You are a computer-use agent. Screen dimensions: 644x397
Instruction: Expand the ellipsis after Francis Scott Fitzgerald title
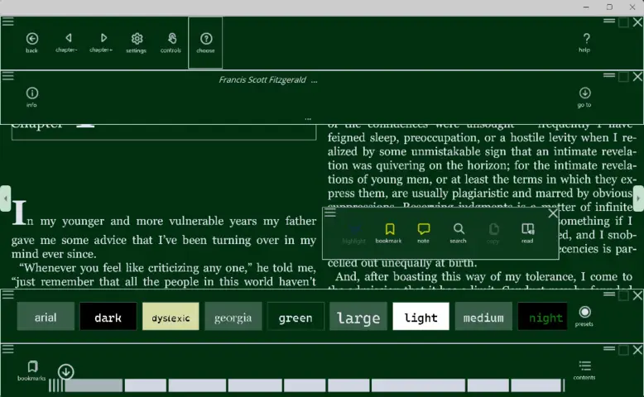[x=315, y=80]
